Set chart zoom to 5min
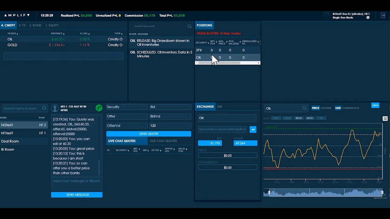The image size is (390, 219). coord(276,118)
